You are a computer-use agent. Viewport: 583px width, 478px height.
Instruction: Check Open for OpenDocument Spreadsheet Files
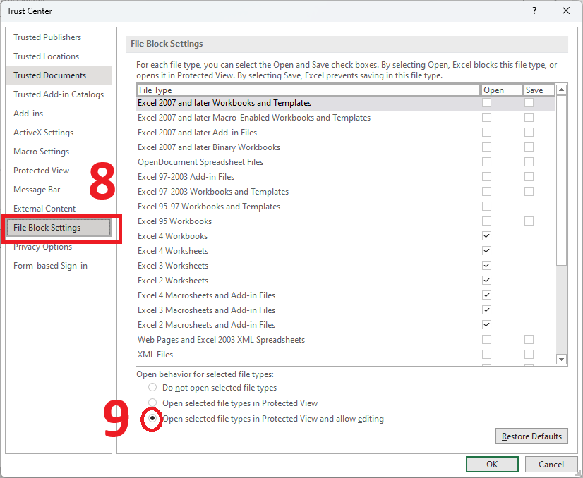click(x=486, y=162)
